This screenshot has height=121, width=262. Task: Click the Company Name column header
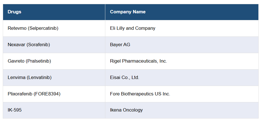pyautogui.click(x=128, y=12)
